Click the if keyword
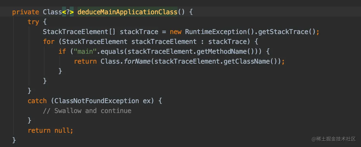 [x=62, y=52]
